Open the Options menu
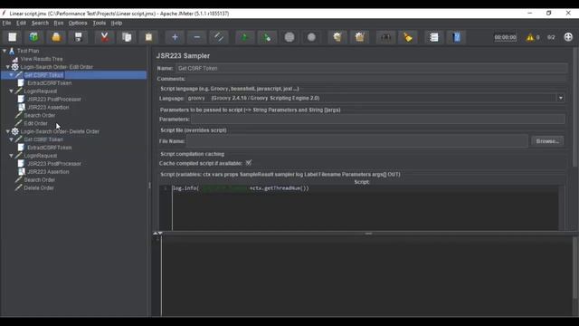579x326 pixels. pos(78,23)
